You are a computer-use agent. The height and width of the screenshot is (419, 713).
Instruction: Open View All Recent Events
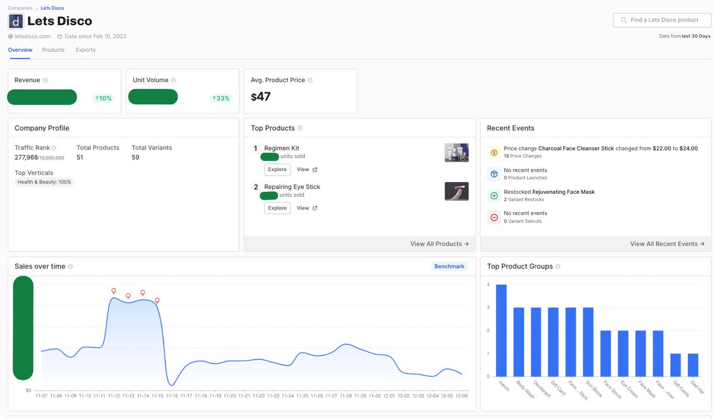point(667,244)
